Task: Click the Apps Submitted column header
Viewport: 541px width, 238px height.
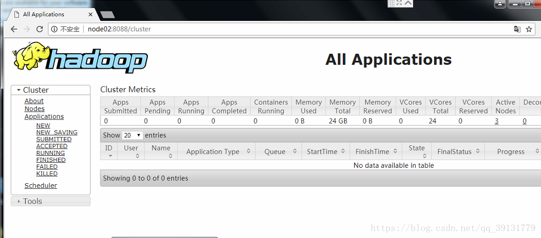Action: point(120,107)
